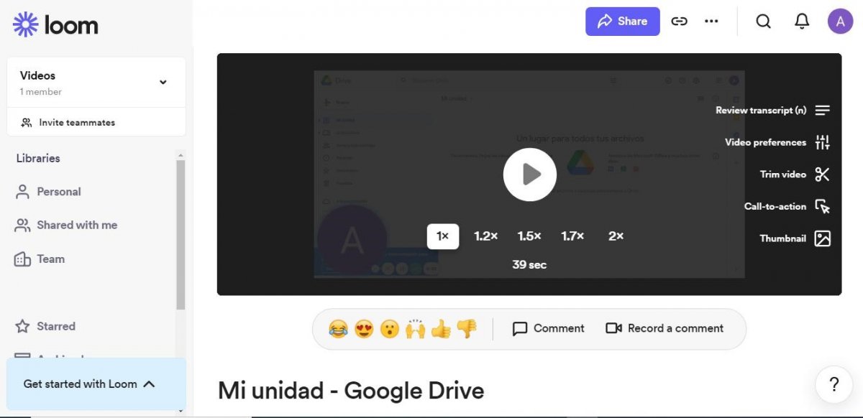Choose 1.2× playback speed
This screenshot has width=863, height=418.
[485, 236]
